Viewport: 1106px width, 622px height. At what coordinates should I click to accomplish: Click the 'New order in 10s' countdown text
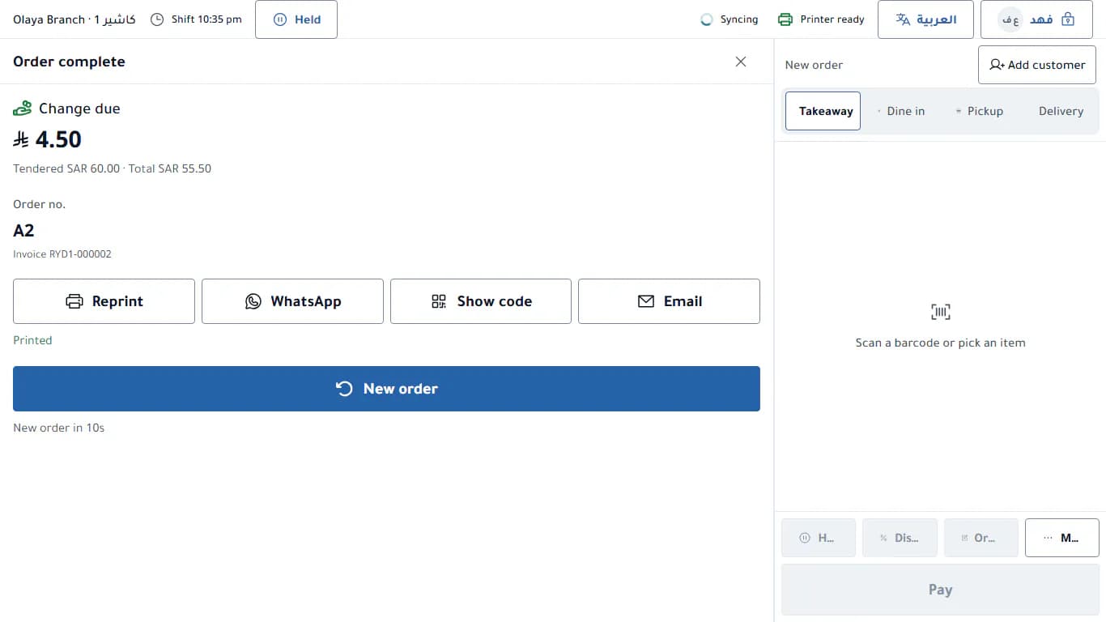pos(58,428)
